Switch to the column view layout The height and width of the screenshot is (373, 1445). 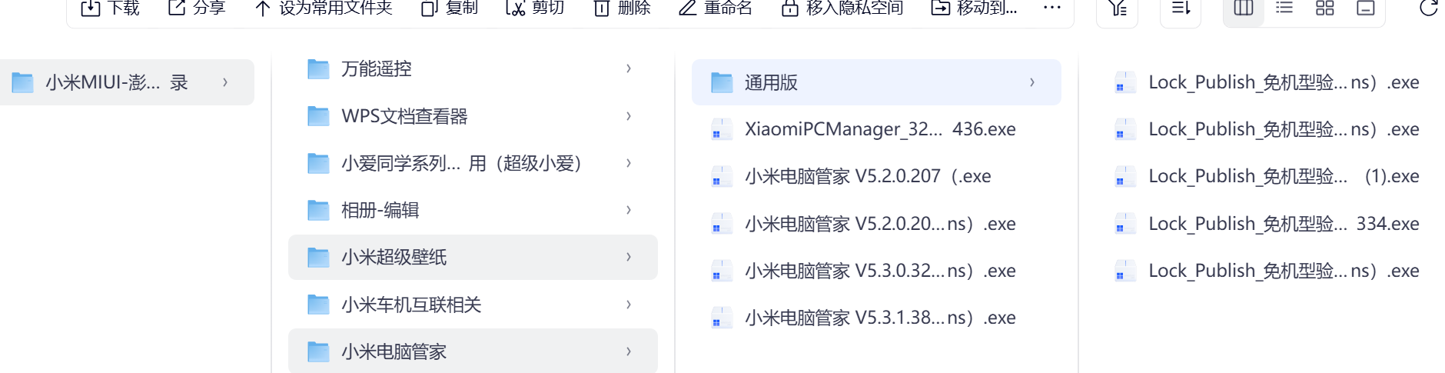[x=1244, y=8]
